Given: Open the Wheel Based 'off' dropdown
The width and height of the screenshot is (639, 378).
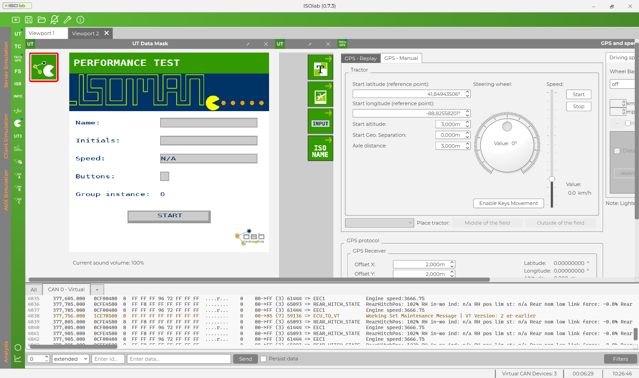Looking at the screenshot, I should point(623,84).
